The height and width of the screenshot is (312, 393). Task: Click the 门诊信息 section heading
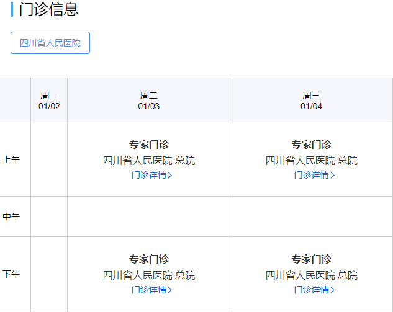click(x=48, y=10)
